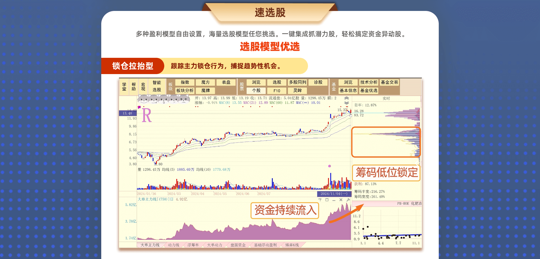The width and height of the screenshot is (540, 259).
Task: Click the 多股同列 button
Action: click(297, 82)
